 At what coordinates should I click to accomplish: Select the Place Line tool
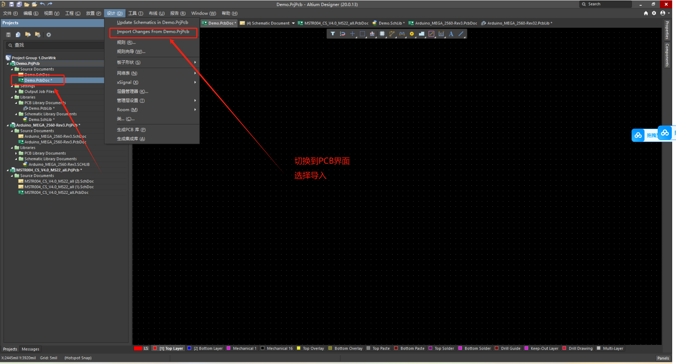pyautogui.click(x=461, y=34)
